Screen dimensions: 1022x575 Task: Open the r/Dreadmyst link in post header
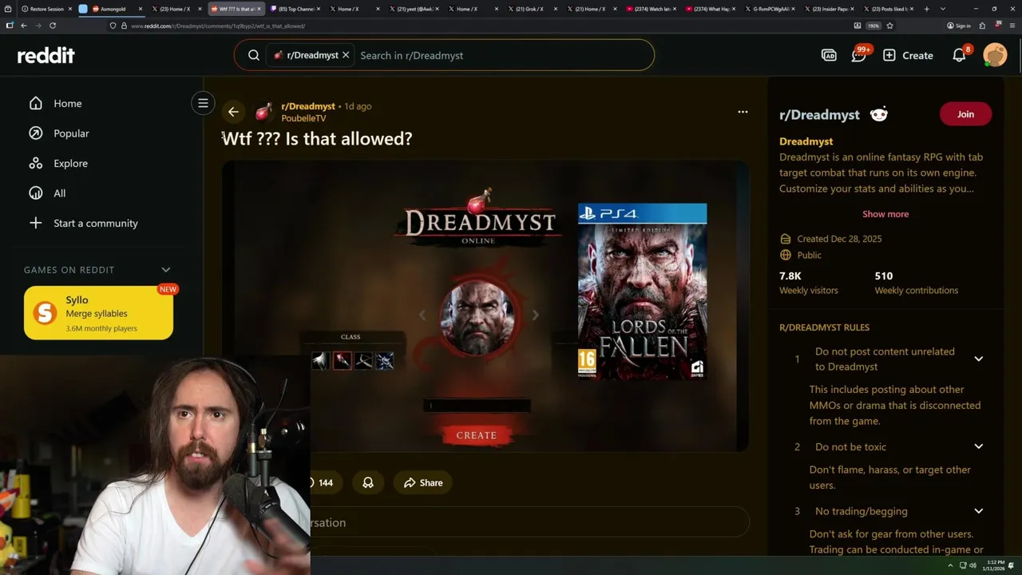(308, 106)
